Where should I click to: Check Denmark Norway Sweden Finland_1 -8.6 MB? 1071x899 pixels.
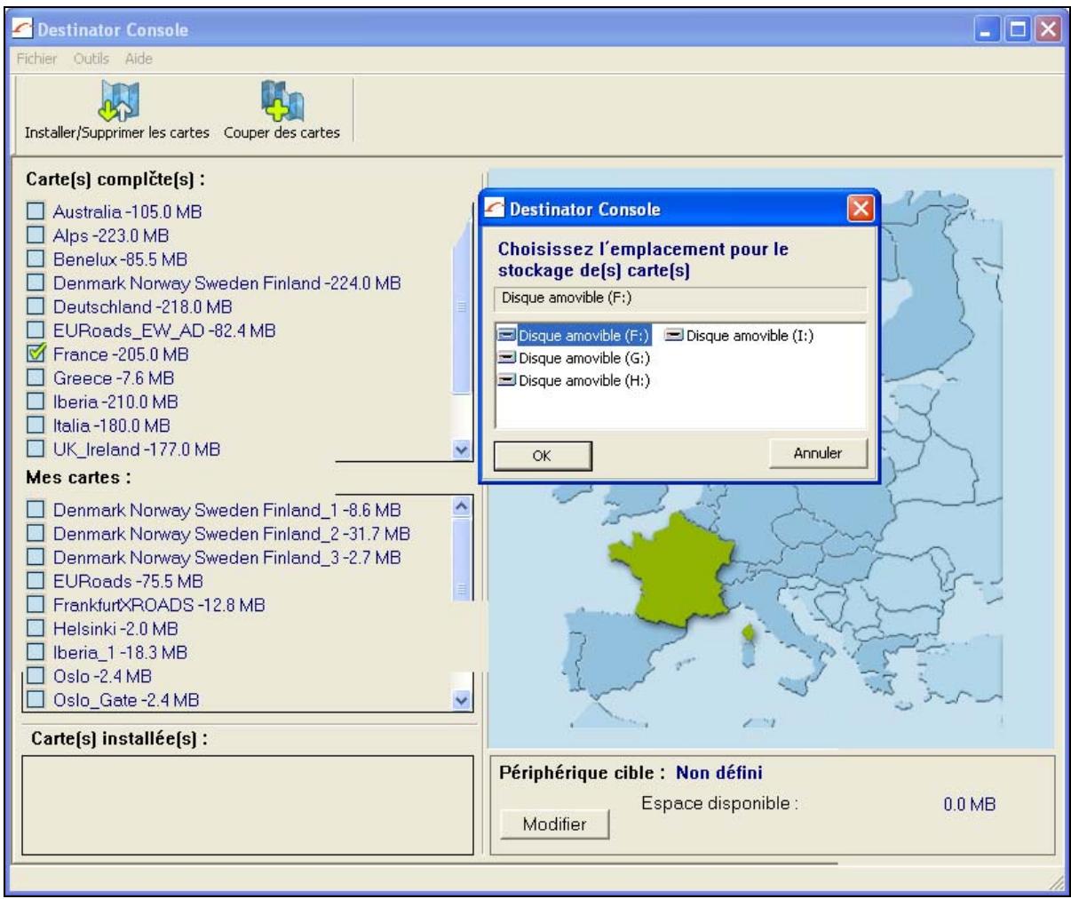(35, 510)
